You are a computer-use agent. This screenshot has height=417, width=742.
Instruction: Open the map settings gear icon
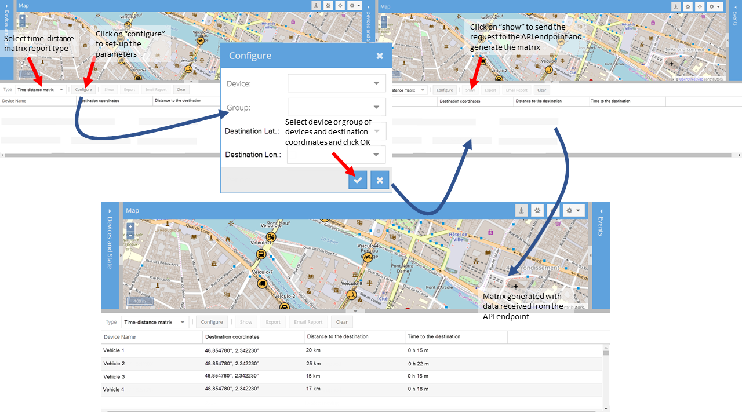[x=570, y=210]
